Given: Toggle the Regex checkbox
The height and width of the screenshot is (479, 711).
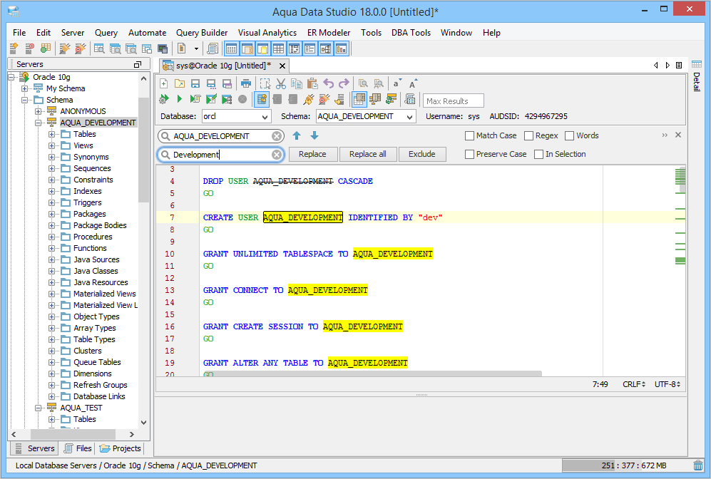Looking at the screenshot, I should pos(529,135).
